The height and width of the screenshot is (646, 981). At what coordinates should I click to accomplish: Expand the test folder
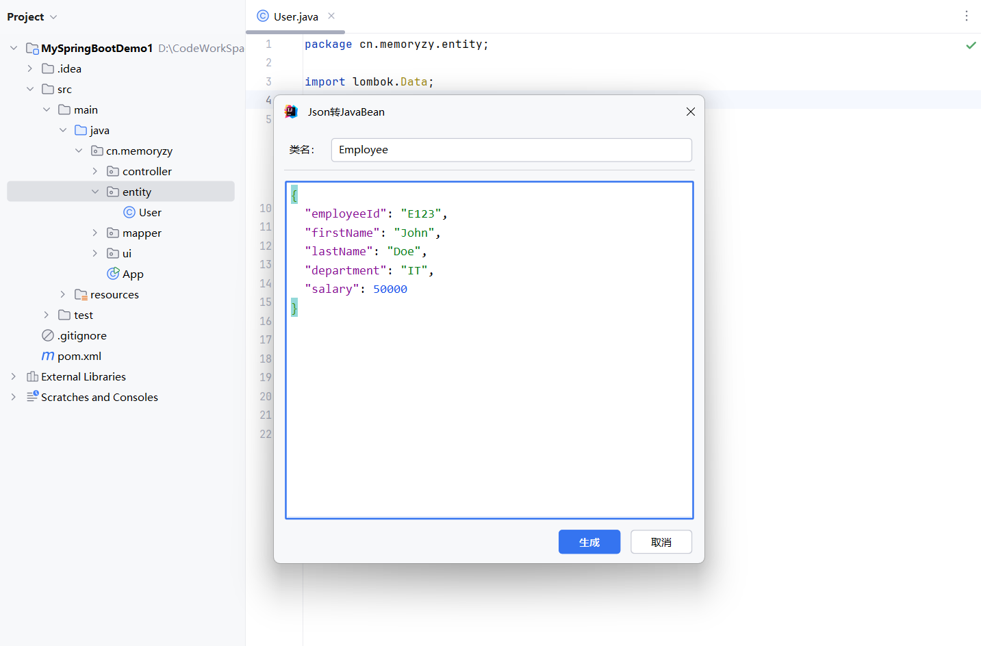(45, 315)
